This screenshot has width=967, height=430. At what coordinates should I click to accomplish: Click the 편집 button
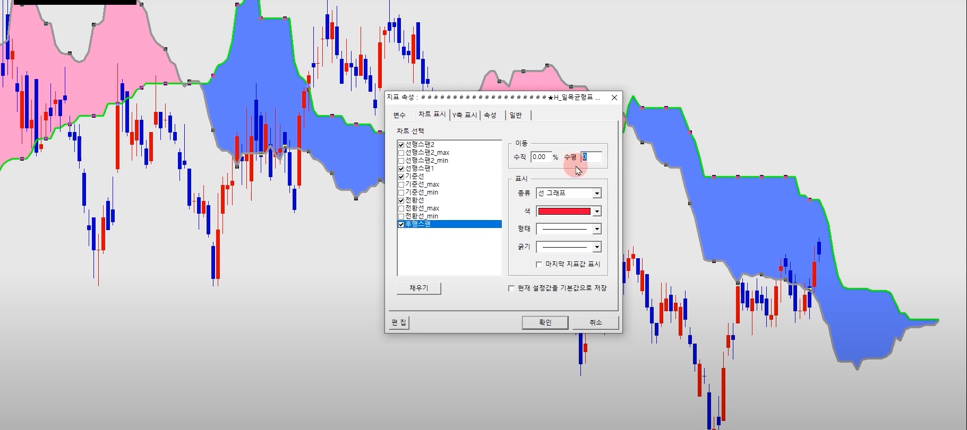tap(399, 322)
